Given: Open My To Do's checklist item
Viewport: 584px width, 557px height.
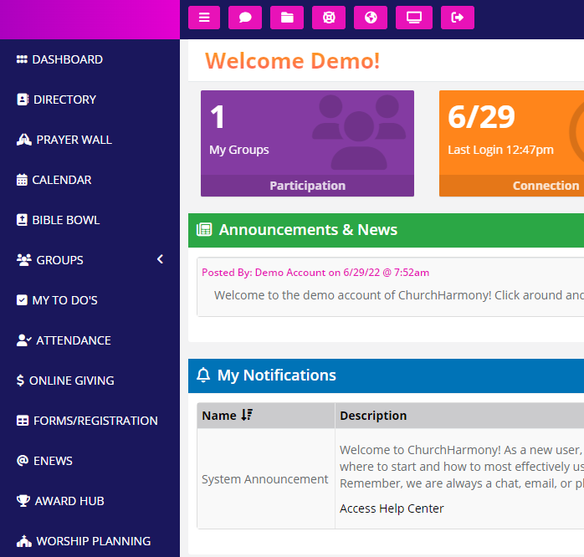Looking at the screenshot, I should click(64, 300).
